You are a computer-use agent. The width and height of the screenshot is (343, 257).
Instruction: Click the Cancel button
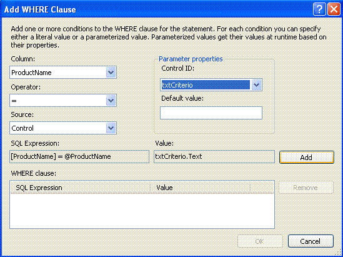coord(311,241)
